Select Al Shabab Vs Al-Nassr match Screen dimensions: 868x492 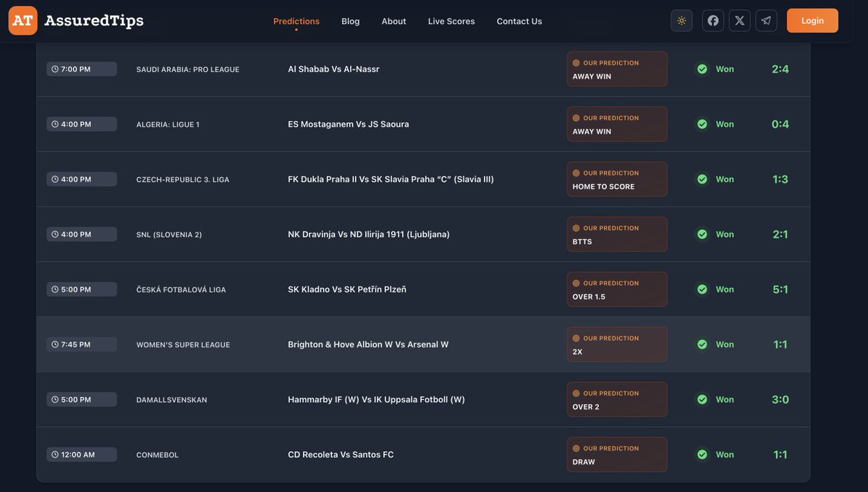click(333, 69)
